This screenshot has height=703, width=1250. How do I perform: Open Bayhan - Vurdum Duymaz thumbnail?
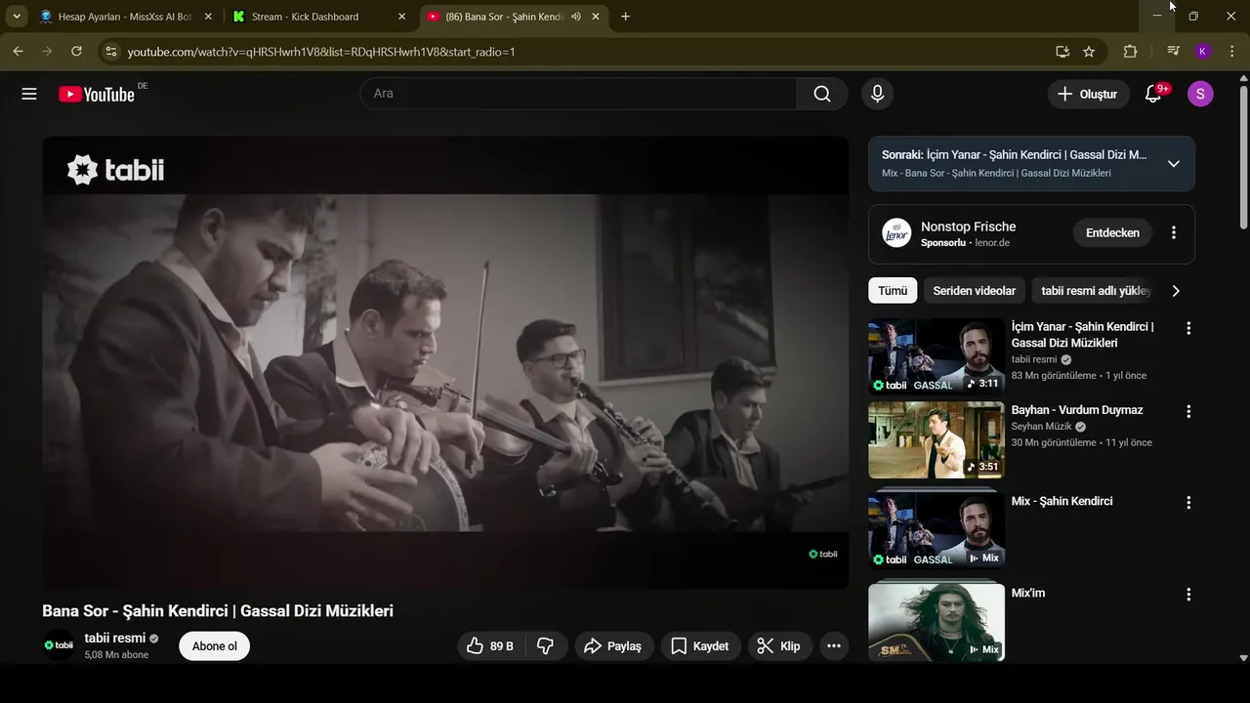(936, 439)
